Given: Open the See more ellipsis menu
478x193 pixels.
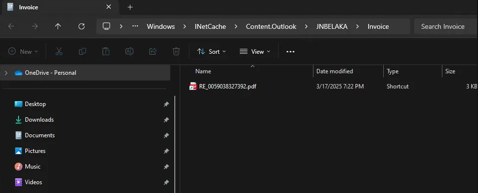Looking at the screenshot, I should (291, 51).
